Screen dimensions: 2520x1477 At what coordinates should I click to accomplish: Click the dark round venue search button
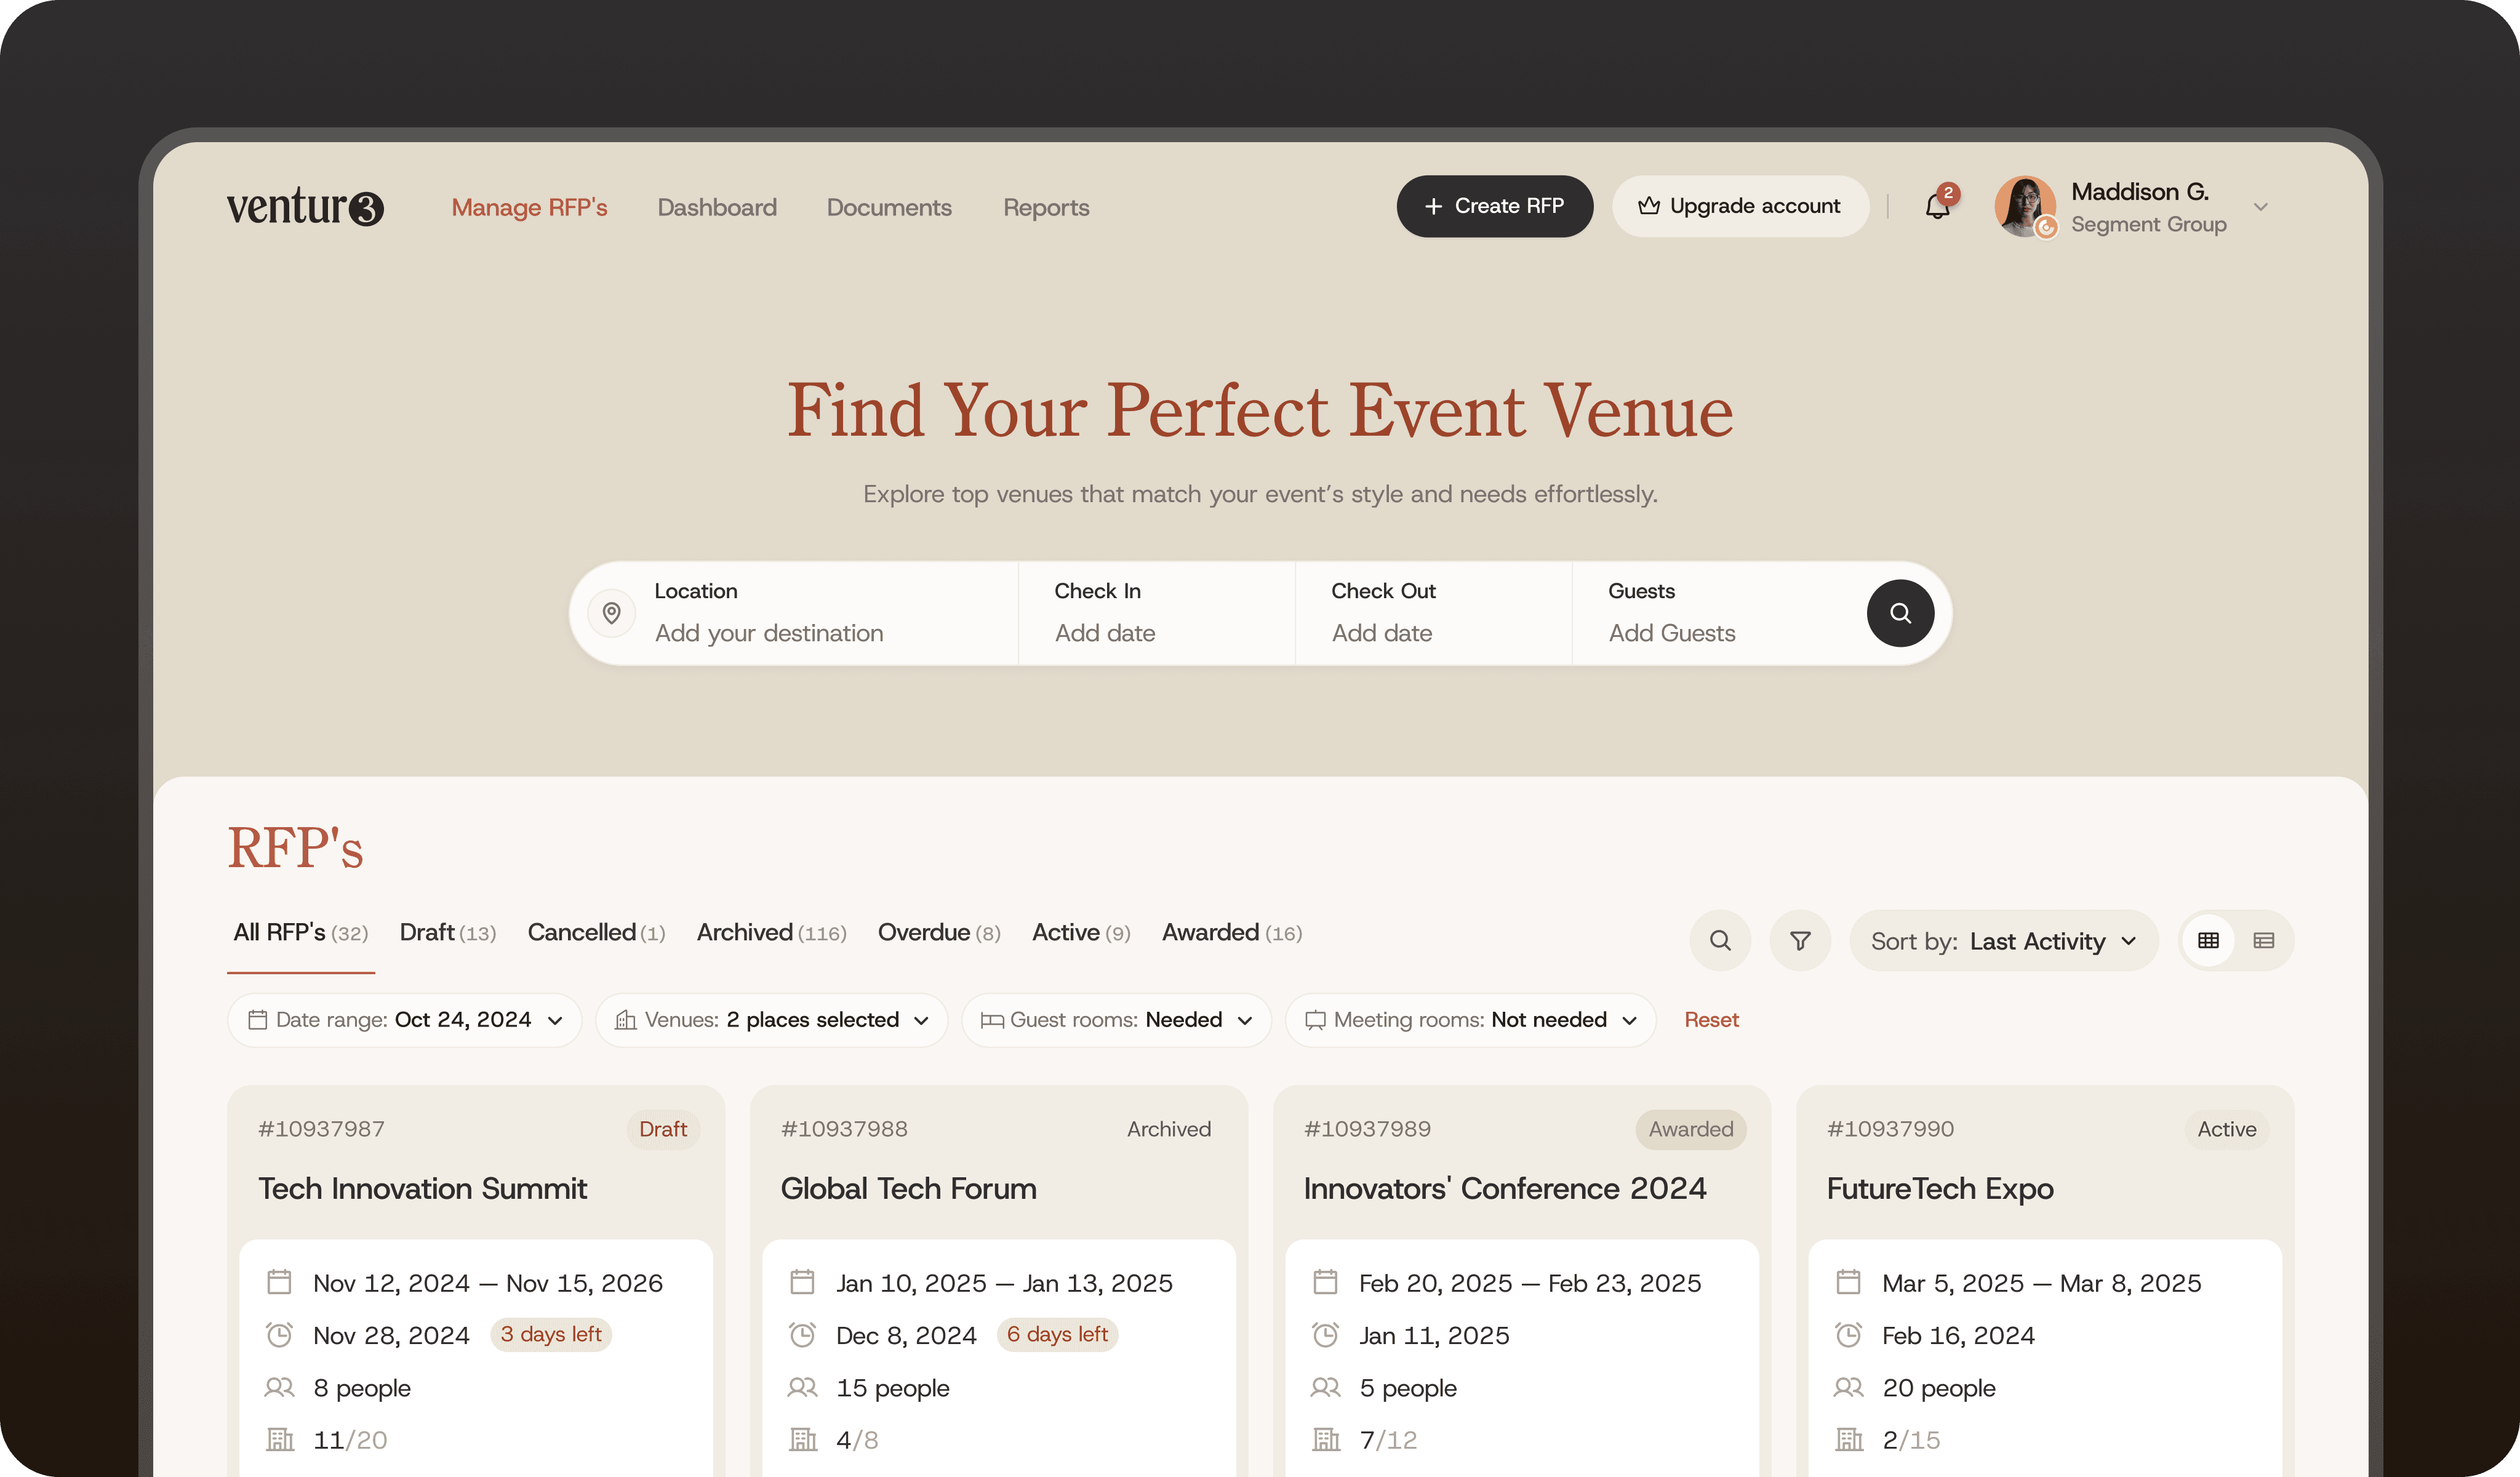(1899, 613)
